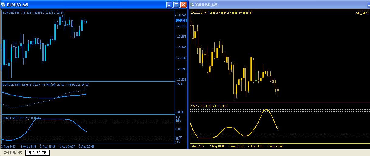Screen dimensions: 370x156
Task: Click price level 1.21500 on EURUSD scale
Action: pyautogui.click(x=181, y=48)
